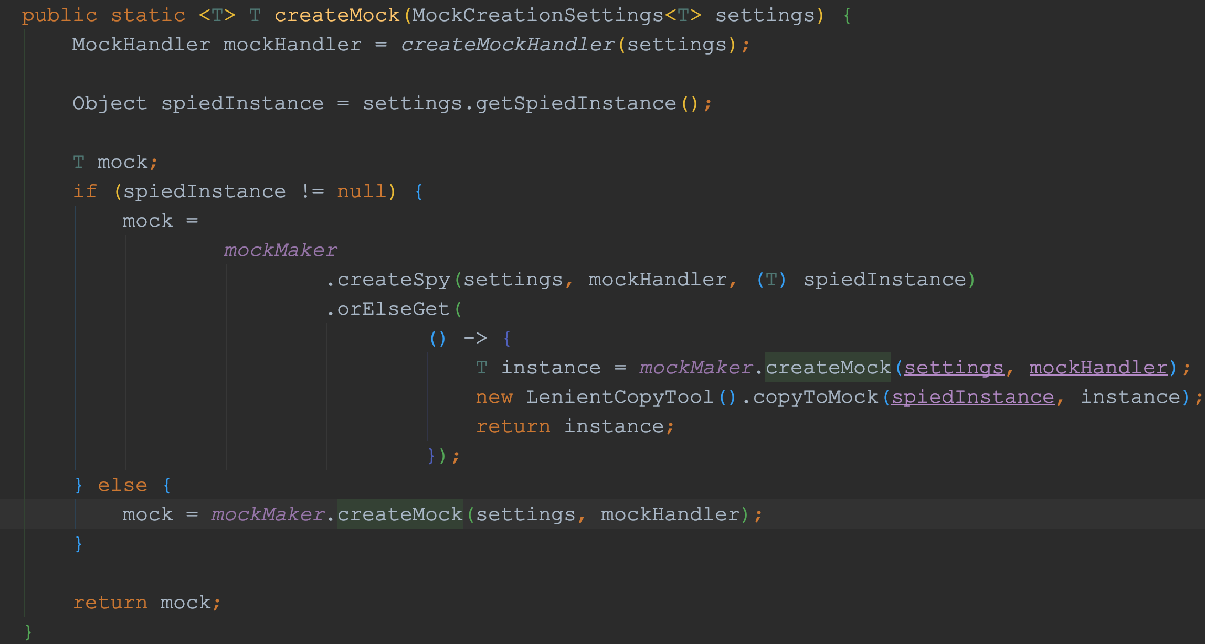Click the orElseGet method call
Screen dimensions: 1205x644
point(394,309)
